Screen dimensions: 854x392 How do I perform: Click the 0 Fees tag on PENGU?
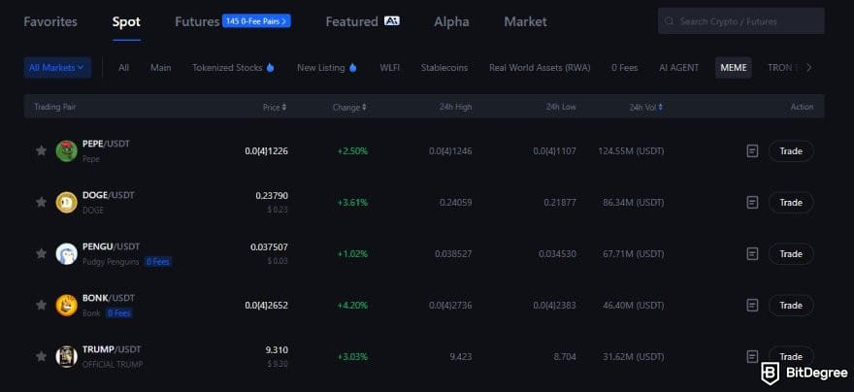pyautogui.click(x=158, y=262)
